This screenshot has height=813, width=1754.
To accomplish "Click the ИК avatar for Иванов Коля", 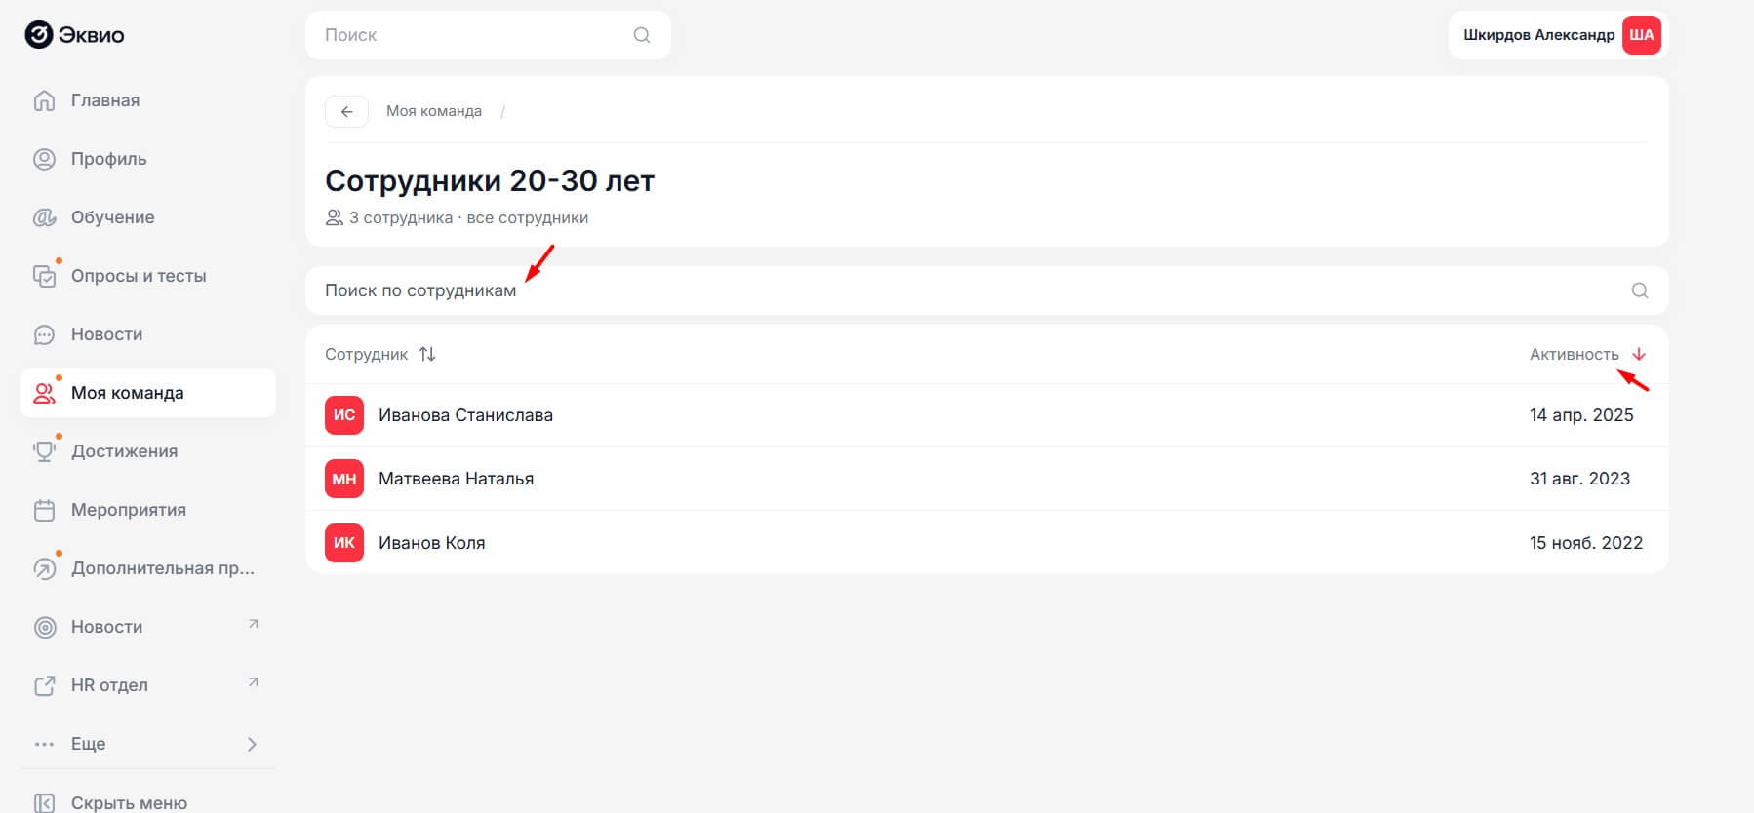I will point(344,543).
